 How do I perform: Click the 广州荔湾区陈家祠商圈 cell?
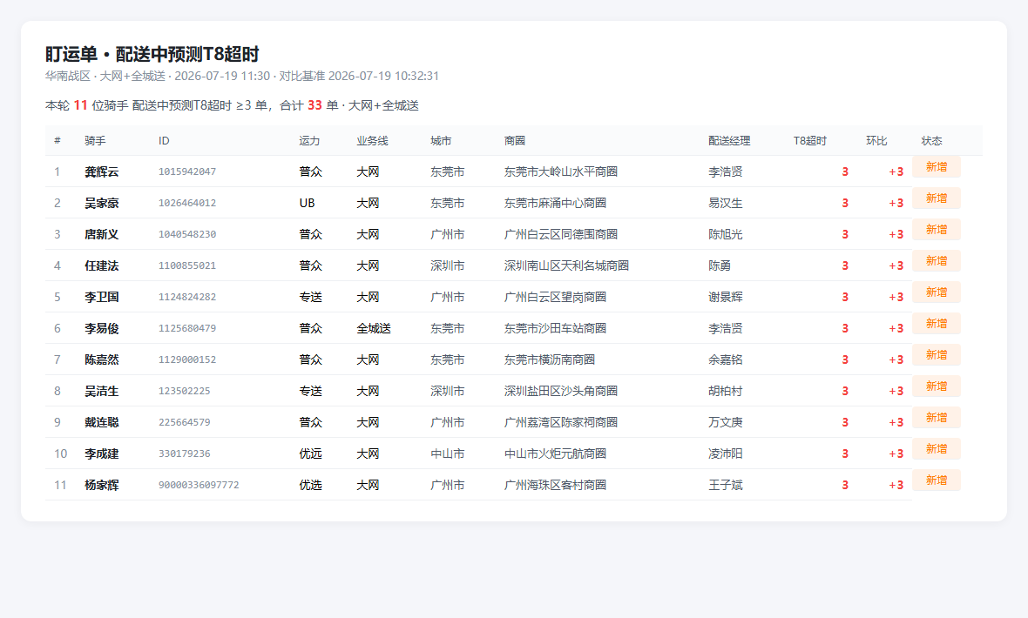(x=560, y=423)
